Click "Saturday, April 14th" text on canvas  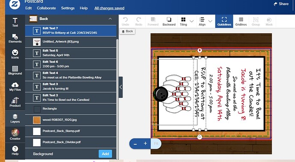point(220,94)
